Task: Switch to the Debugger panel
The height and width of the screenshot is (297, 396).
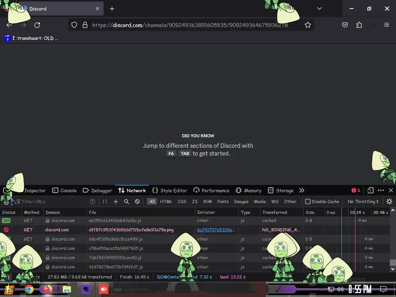Action: pyautogui.click(x=97, y=190)
